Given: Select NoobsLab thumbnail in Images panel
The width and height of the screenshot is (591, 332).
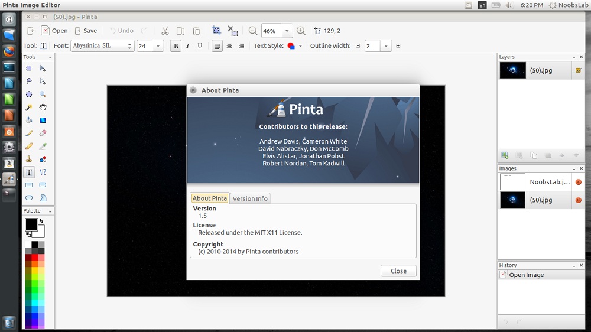Looking at the screenshot, I should tap(512, 182).
